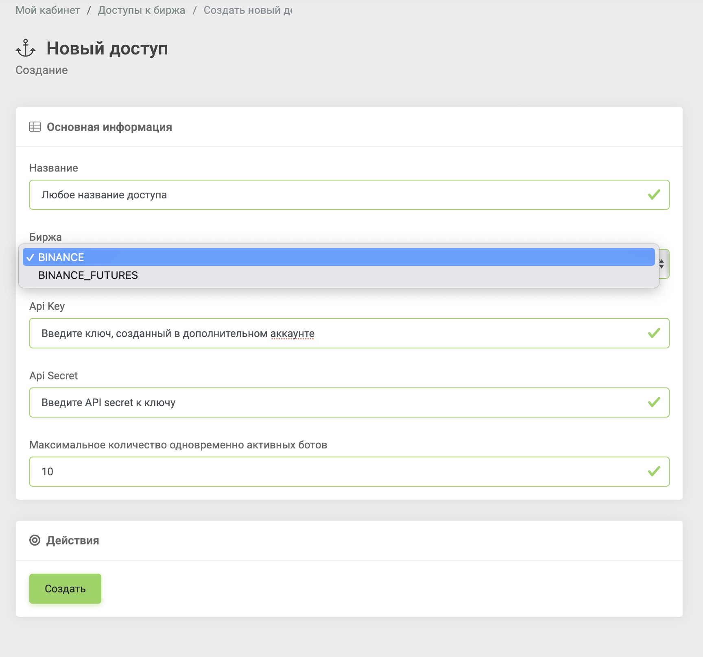Click the max active bots field showing 10
The width and height of the screenshot is (703, 657).
tap(349, 472)
